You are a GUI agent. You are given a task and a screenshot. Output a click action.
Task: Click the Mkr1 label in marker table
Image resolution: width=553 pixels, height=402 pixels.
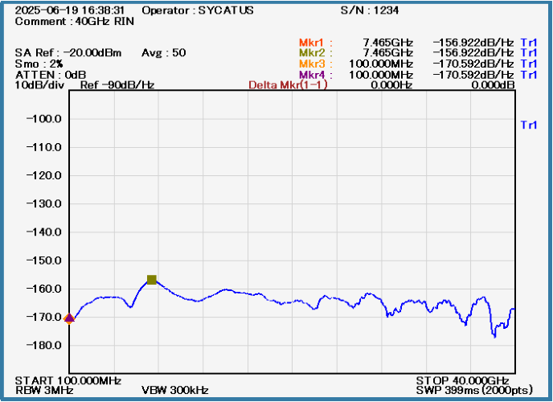point(311,43)
